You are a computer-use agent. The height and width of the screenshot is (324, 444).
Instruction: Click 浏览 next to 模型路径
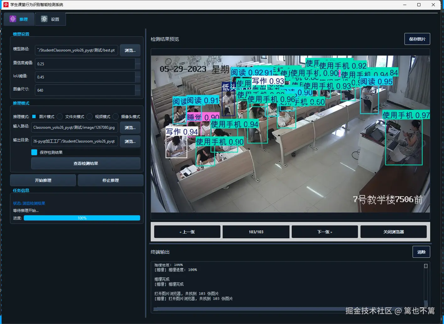coord(130,50)
